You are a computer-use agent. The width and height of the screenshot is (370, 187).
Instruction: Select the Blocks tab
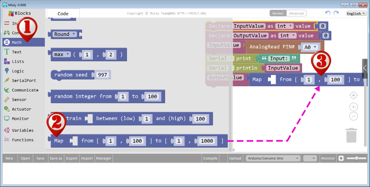[x=20, y=13]
